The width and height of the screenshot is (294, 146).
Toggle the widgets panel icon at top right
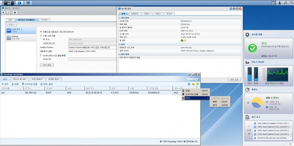coord(291,3)
